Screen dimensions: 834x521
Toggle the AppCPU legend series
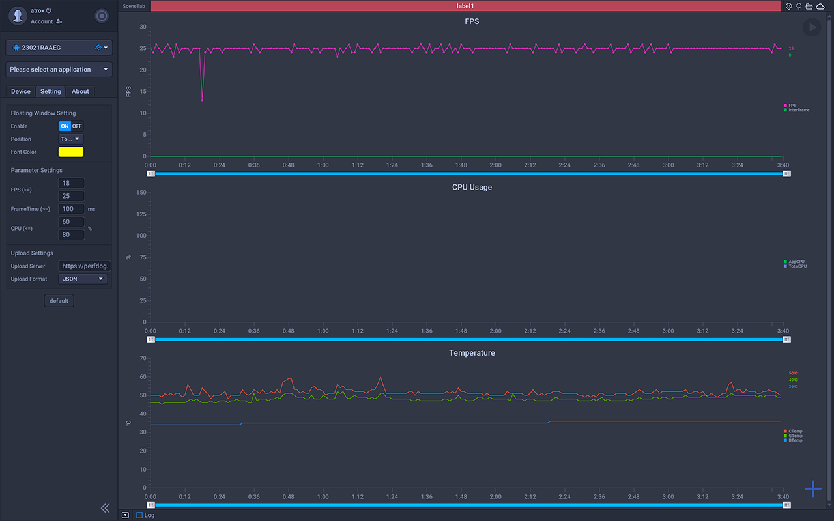(794, 262)
